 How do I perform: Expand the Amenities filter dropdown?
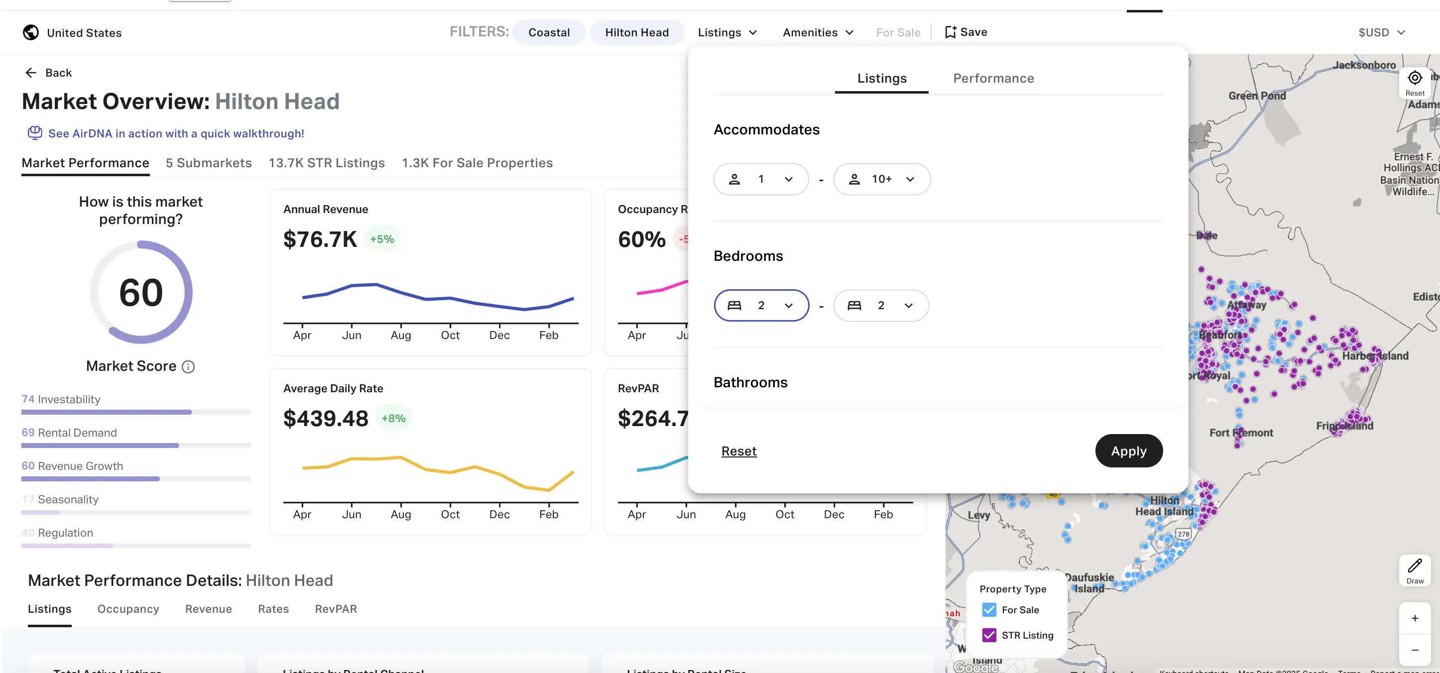point(818,32)
